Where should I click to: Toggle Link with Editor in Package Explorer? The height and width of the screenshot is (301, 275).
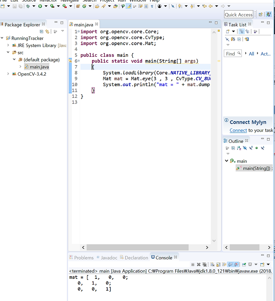47,31
